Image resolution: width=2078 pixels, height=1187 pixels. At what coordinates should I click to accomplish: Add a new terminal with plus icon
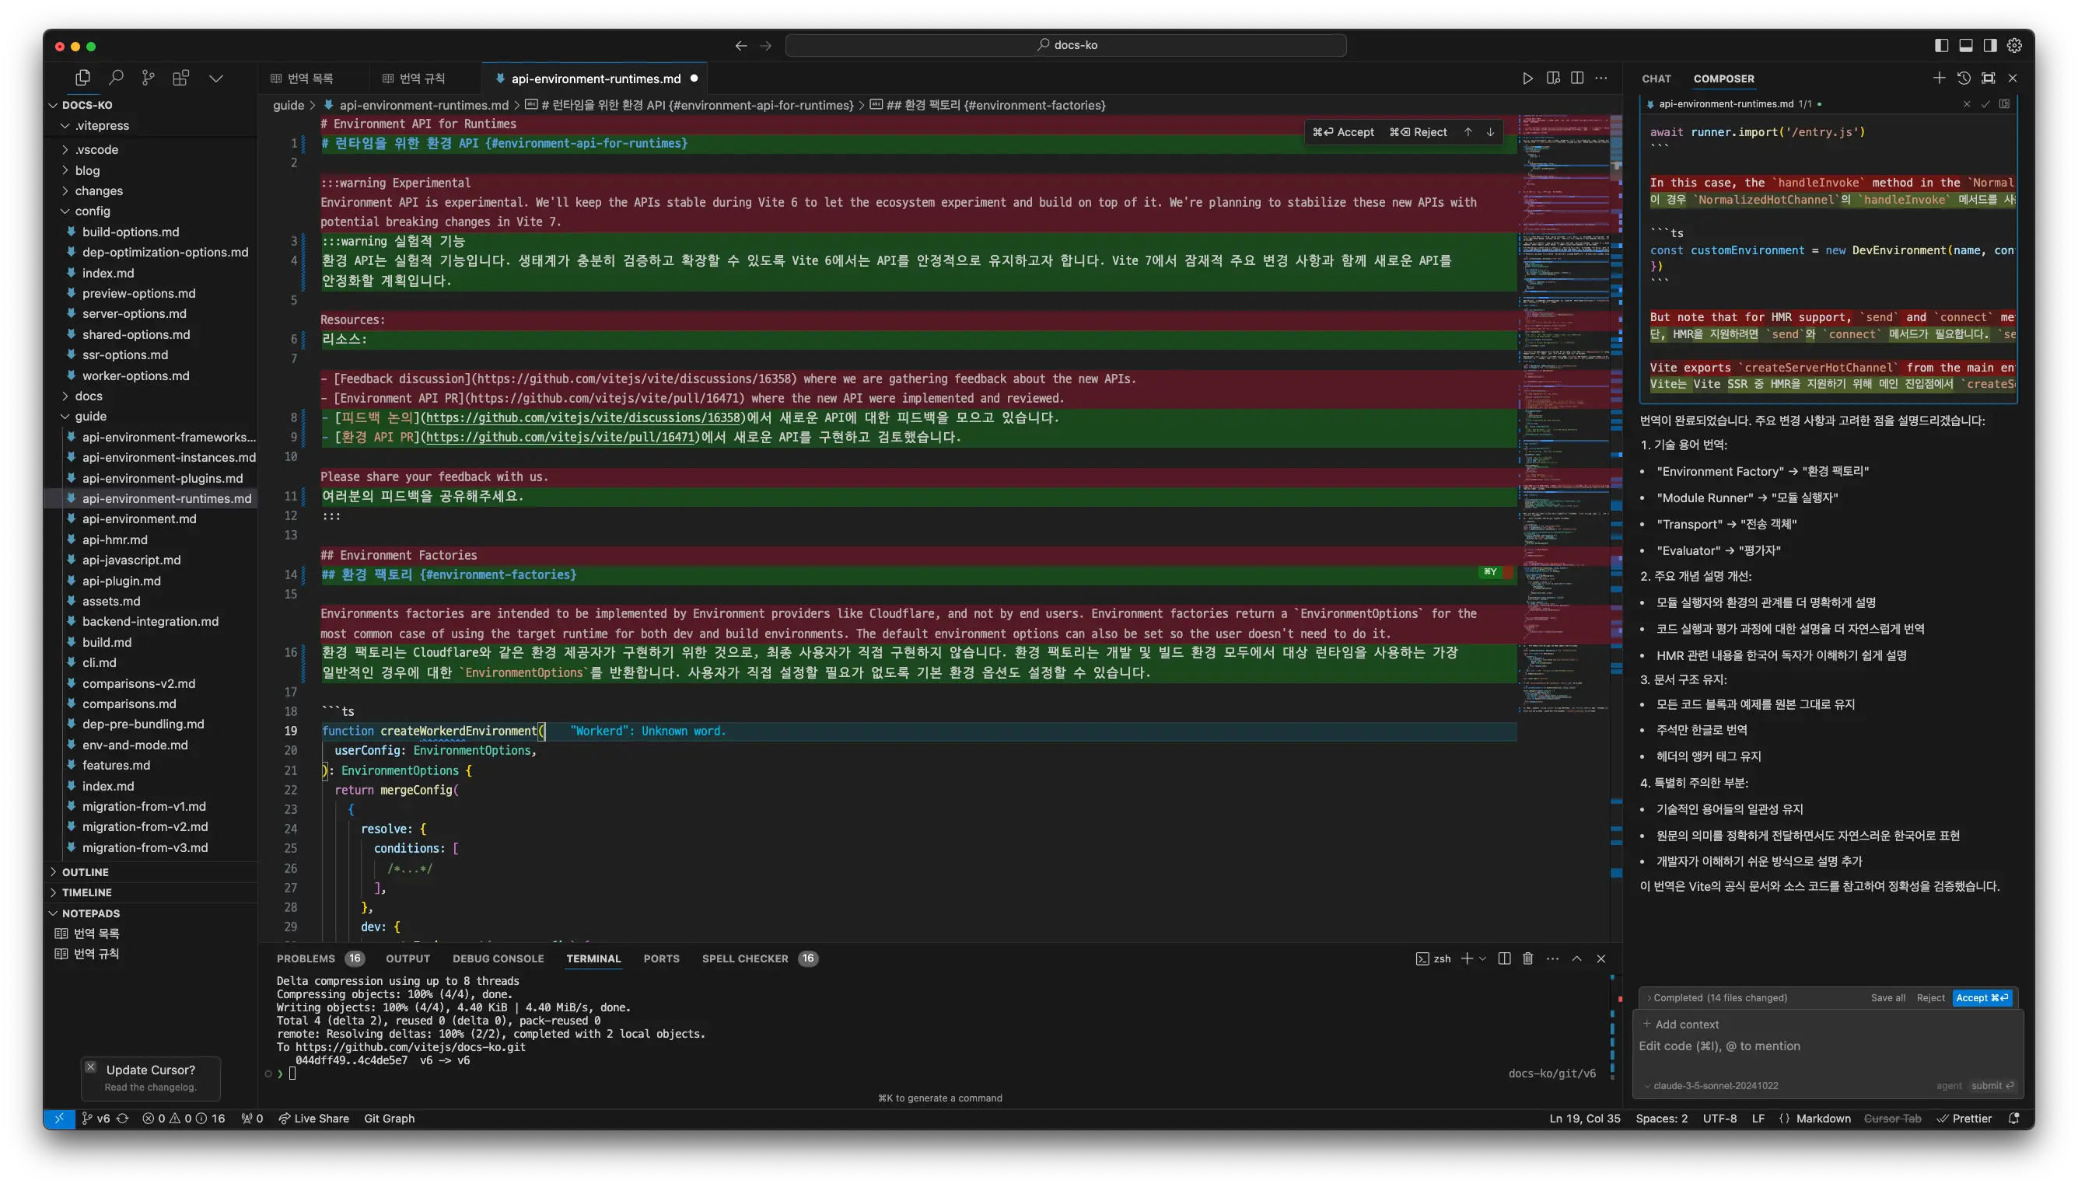[x=1468, y=958]
